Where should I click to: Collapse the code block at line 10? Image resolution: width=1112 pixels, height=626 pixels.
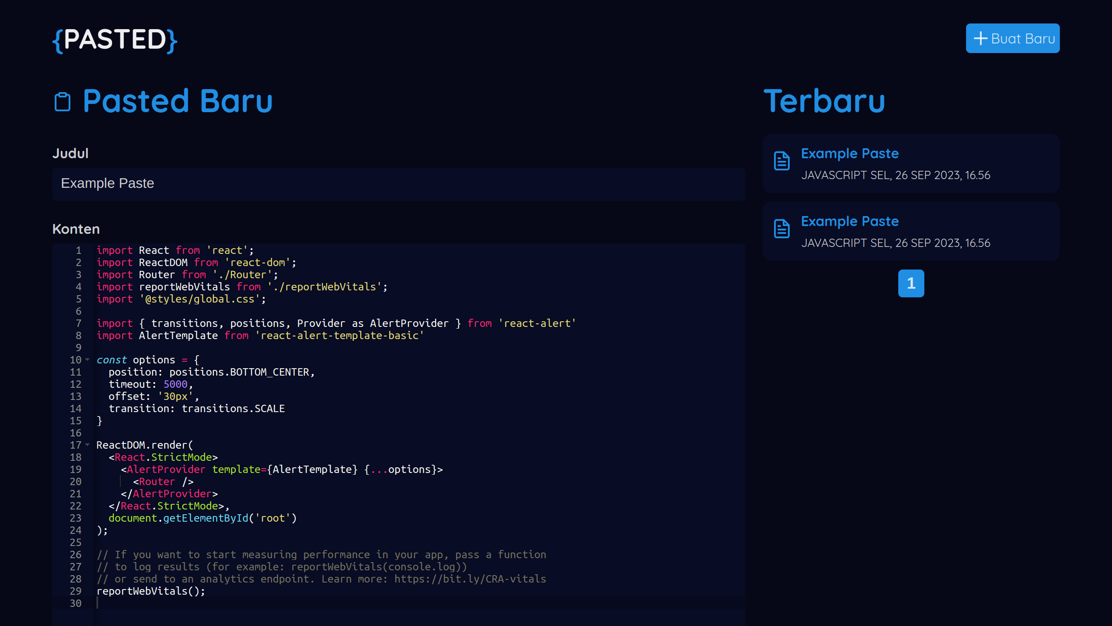pyautogui.click(x=87, y=360)
